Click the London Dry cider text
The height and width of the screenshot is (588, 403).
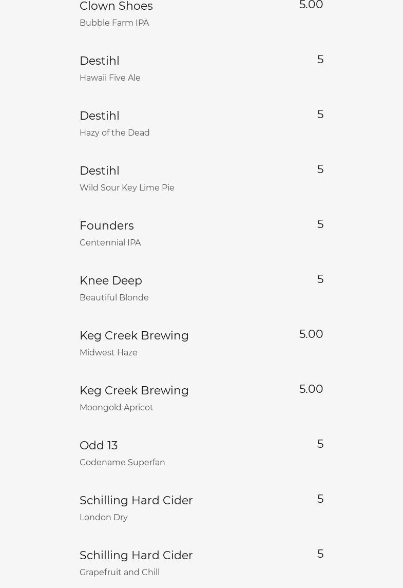click(x=104, y=518)
